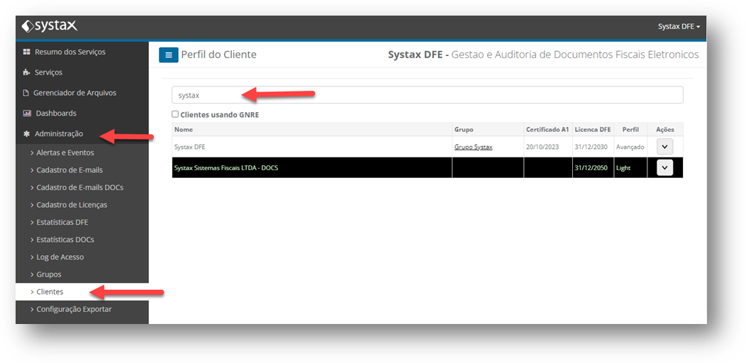Open Systax DFE user dropdown
This screenshot has height=363, width=746.
pos(679,26)
